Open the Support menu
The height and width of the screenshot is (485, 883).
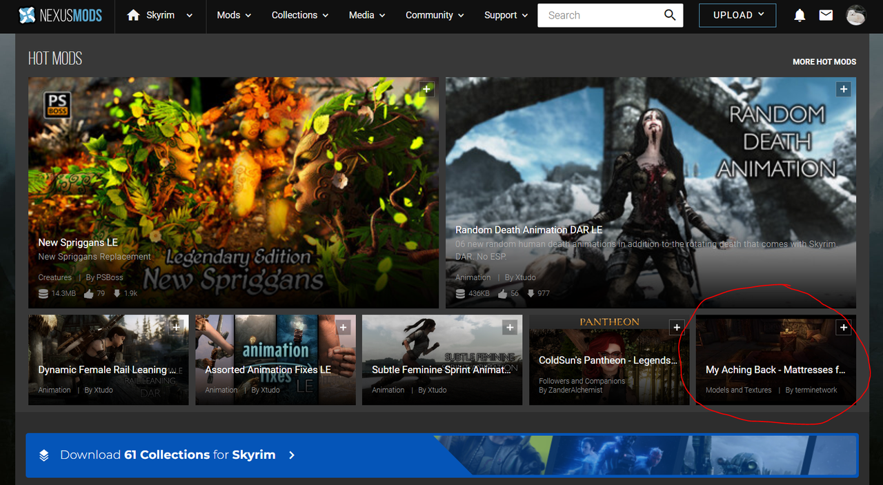506,15
